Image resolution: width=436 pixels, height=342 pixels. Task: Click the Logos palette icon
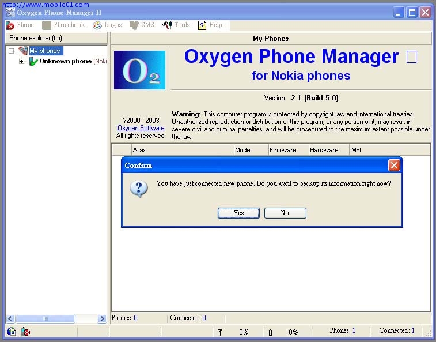click(97, 25)
